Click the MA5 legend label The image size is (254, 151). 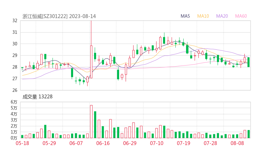[185, 16]
